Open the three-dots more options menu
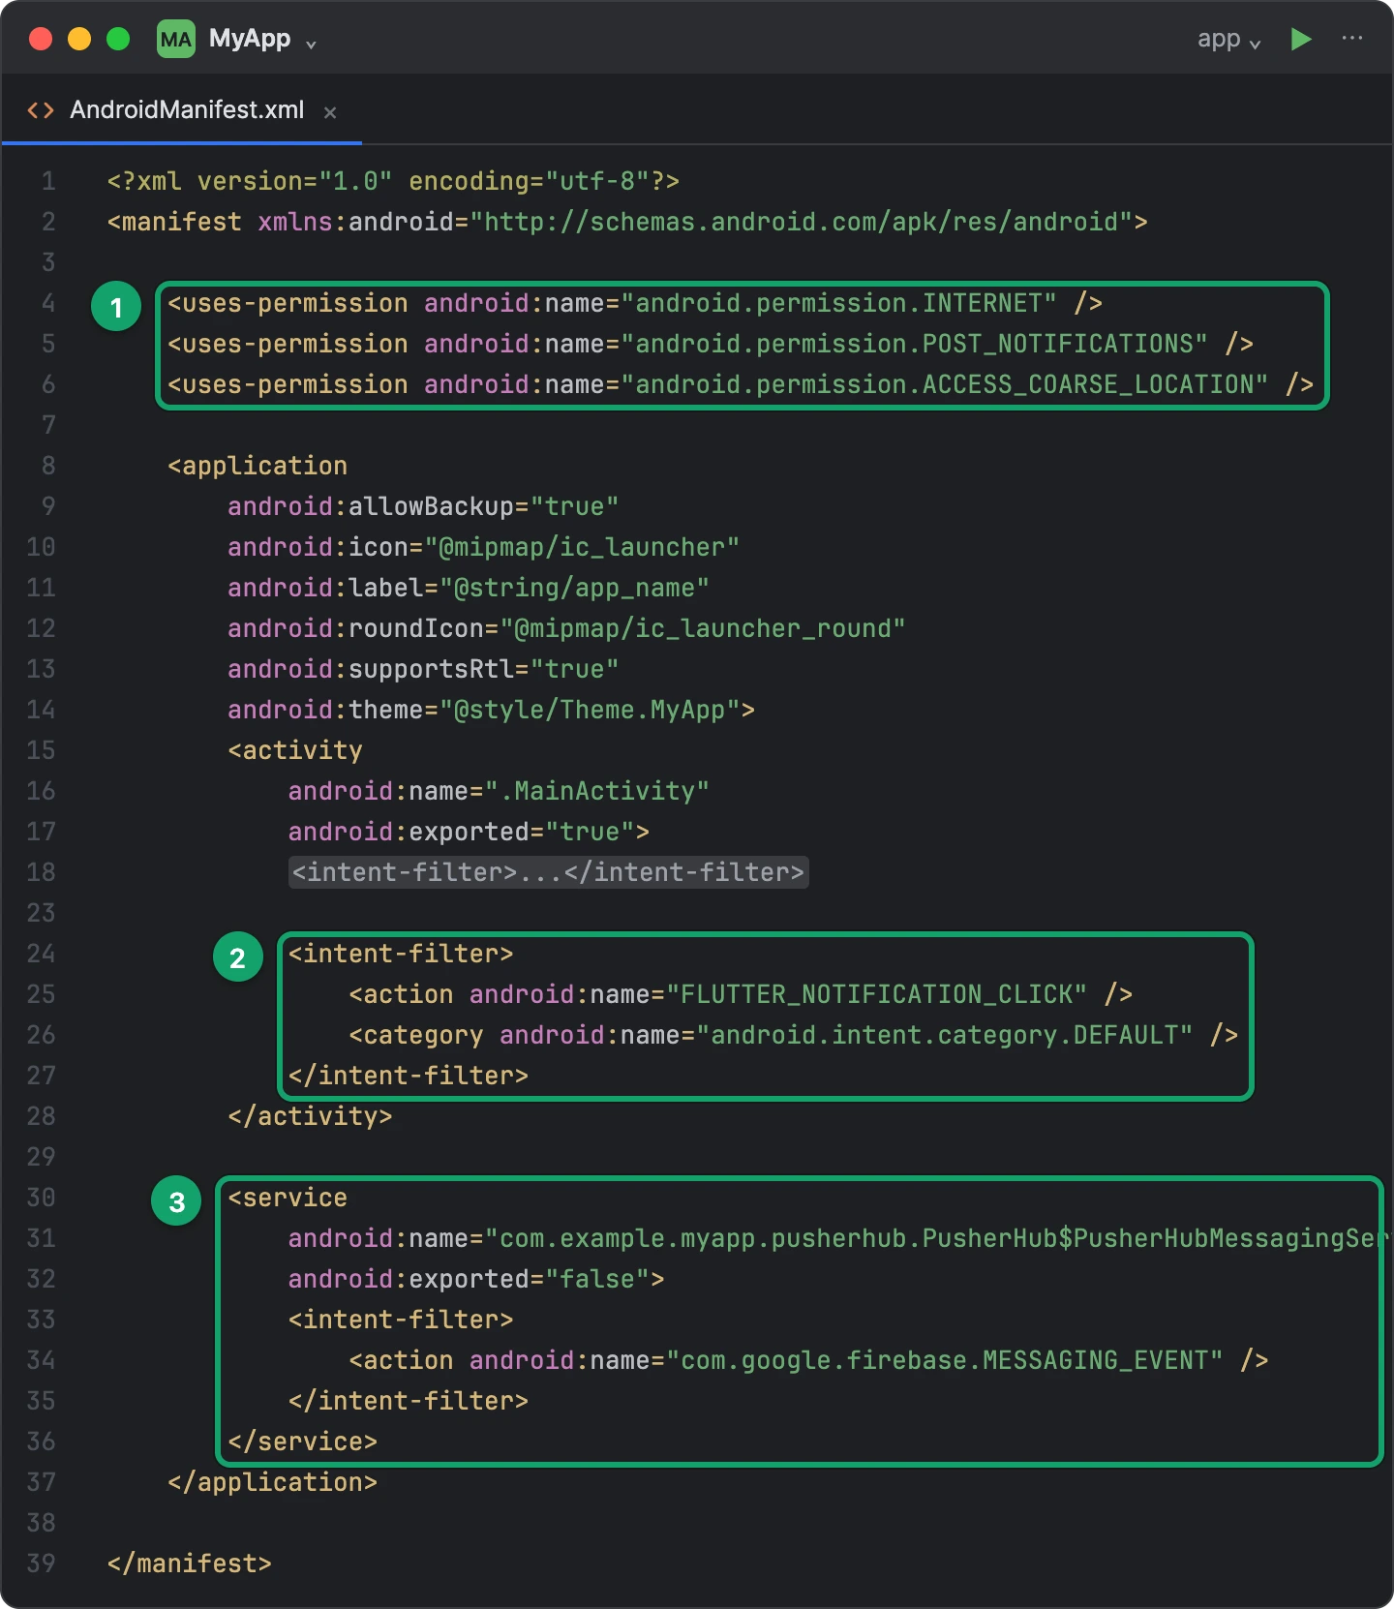This screenshot has height=1609, width=1394. click(x=1352, y=39)
